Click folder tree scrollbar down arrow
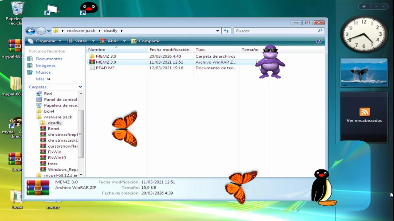The image size is (394, 221). [x=81, y=175]
